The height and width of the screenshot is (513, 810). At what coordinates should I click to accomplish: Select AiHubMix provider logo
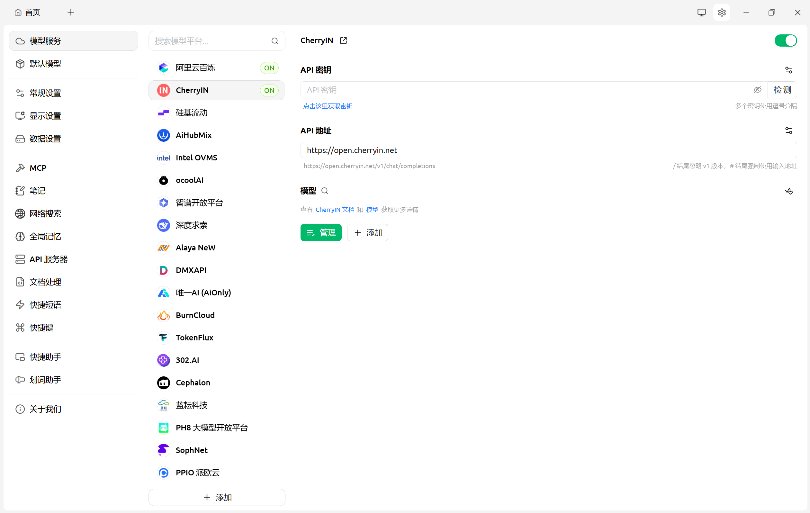164,135
